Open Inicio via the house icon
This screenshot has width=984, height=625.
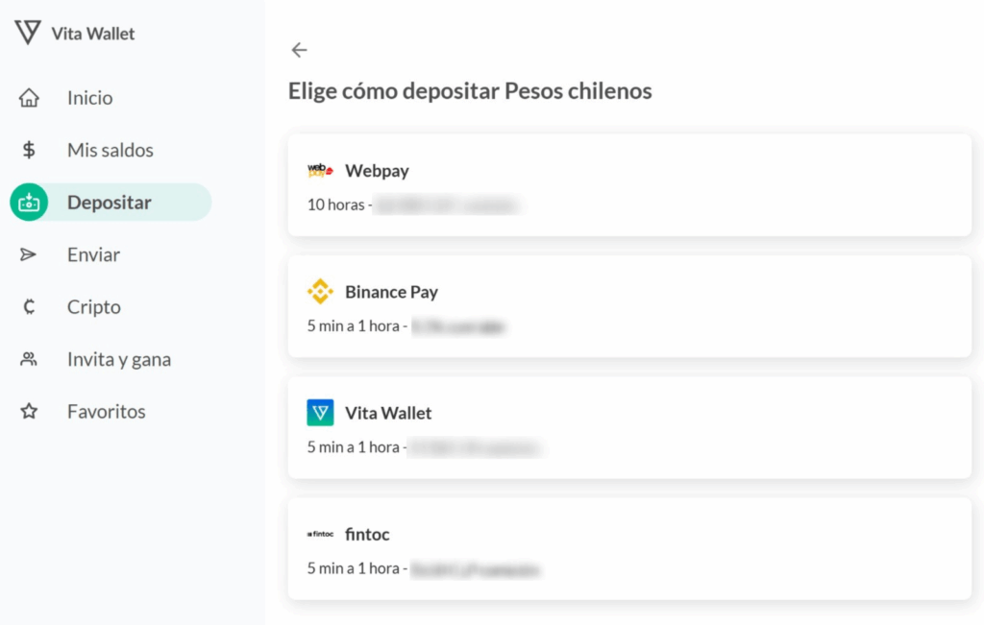click(x=29, y=98)
